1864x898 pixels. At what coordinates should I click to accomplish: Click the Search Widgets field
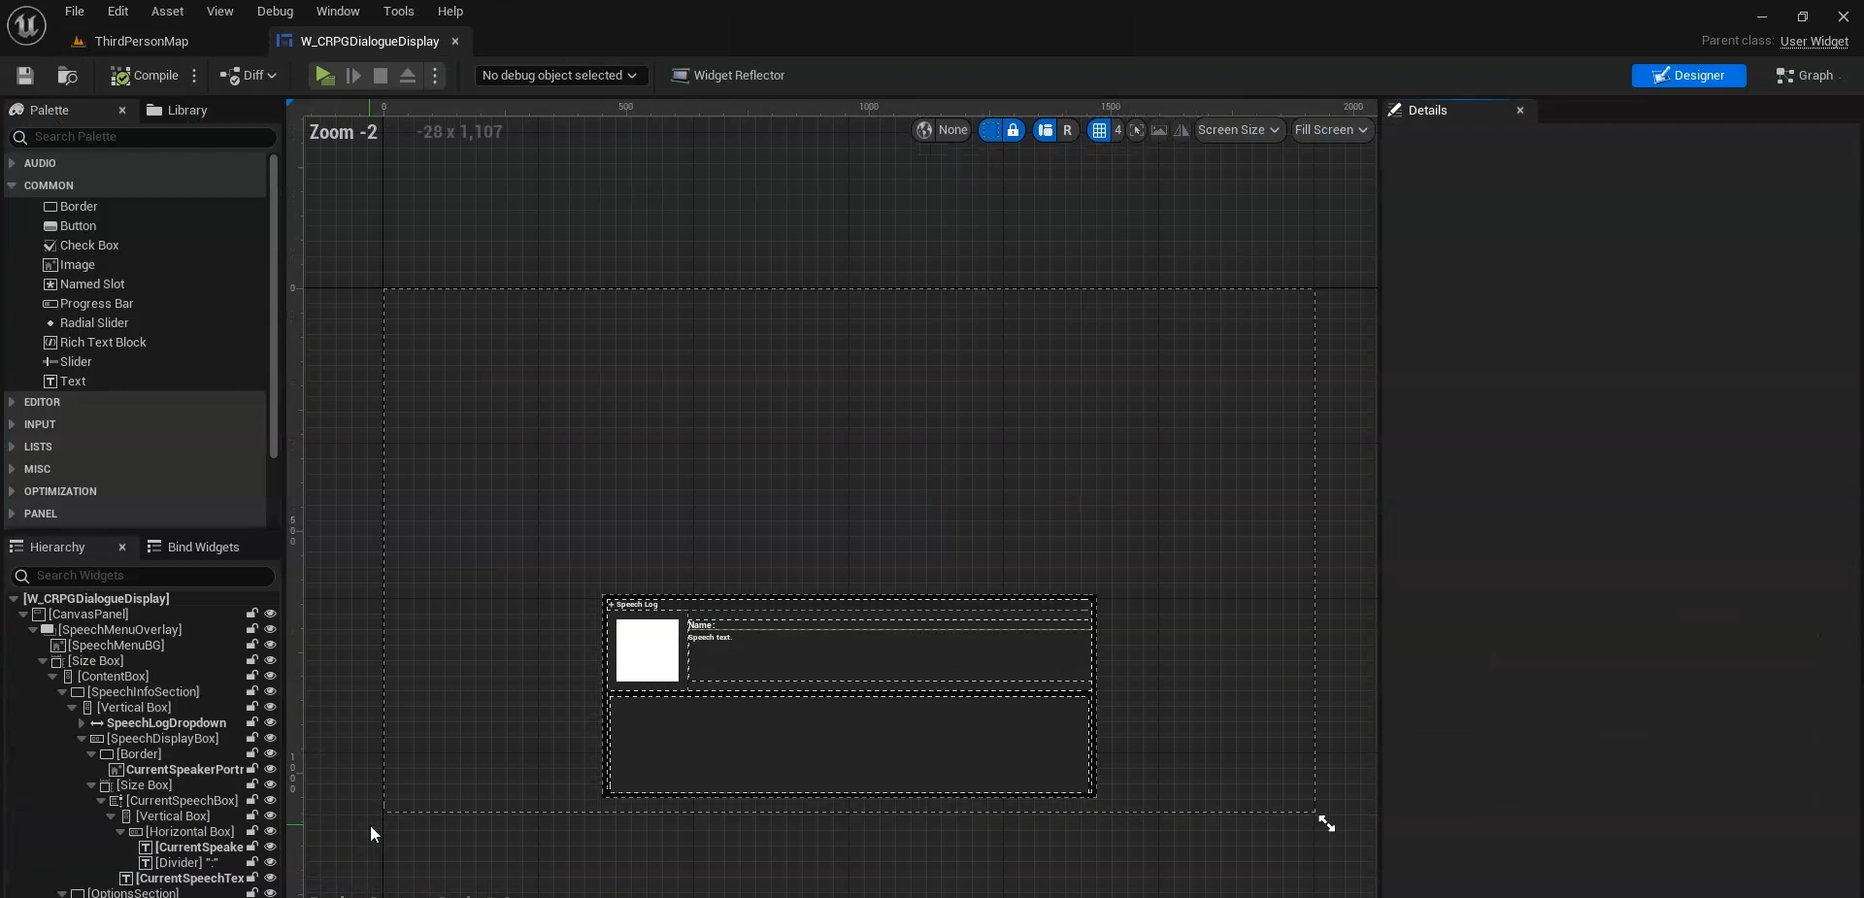pos(143,576)
